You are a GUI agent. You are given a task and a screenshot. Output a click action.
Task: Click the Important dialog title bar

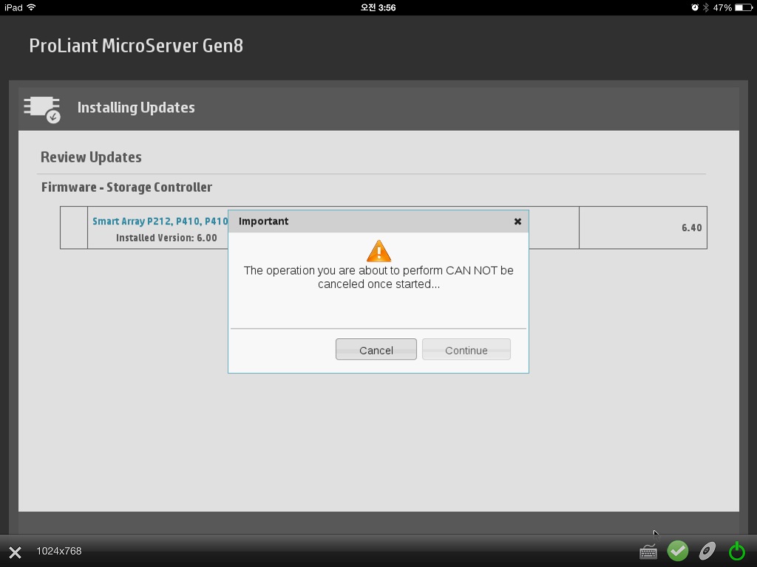click(378, 221)
